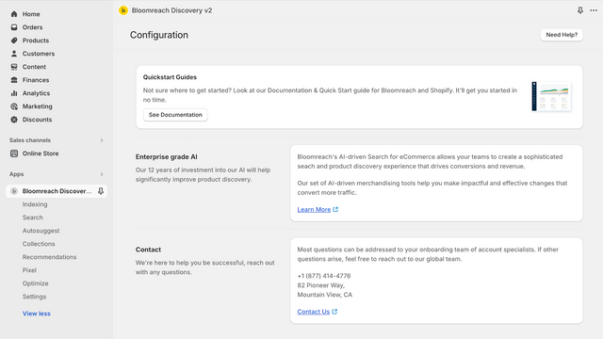Screen dimensions: 603x339
Task: Click the yellow Bloomreach logo in header
Action: pos(123,10)
